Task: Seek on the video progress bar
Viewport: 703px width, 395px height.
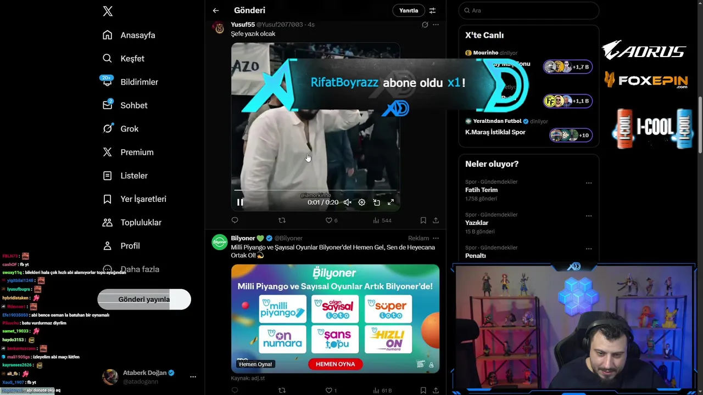Action: [x=315, y=190]
